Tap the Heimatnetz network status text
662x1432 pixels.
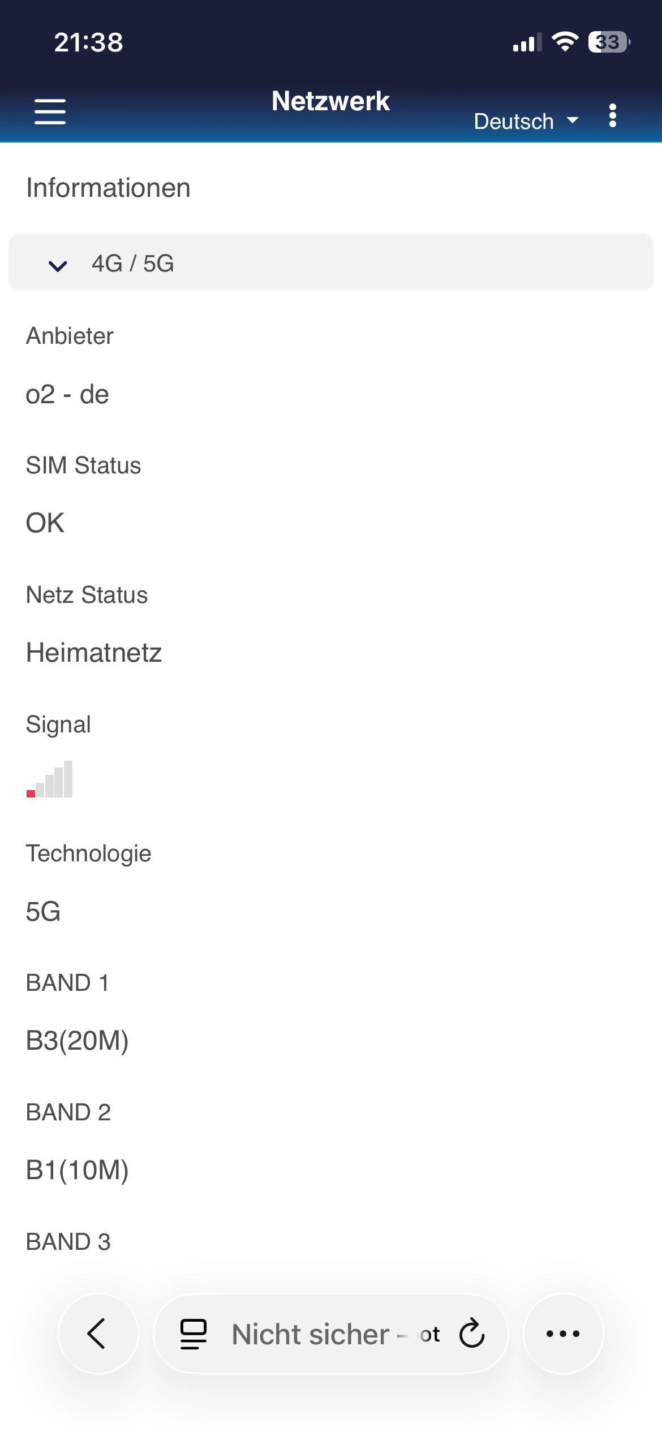pyautogui.click(x=94, y=653)
